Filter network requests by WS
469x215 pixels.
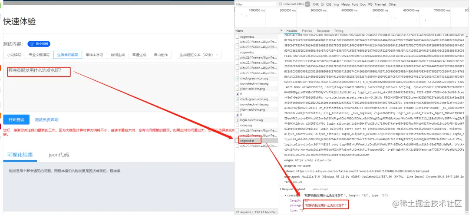coord(370,4)
